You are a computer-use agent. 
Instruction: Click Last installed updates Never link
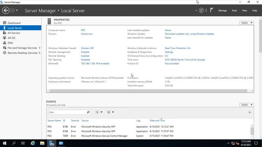click(x=168, y=30)
